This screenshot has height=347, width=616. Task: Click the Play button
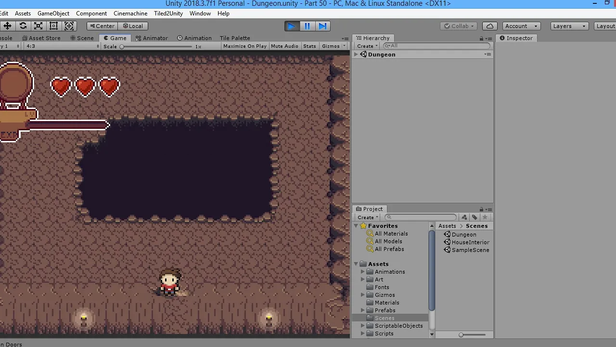click(x=292, y=26)
